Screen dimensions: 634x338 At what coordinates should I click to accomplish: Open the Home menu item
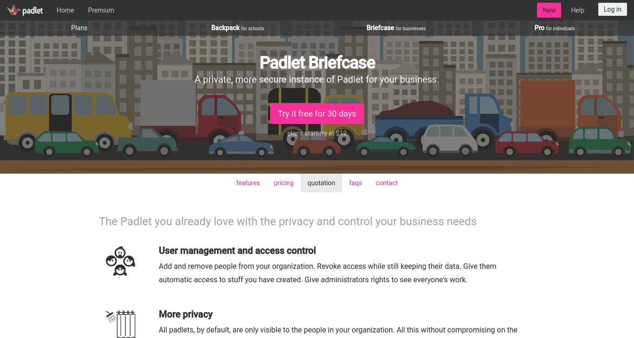[x=65, y=10]
